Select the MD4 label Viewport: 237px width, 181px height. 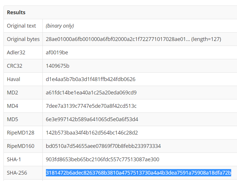click(x=13, y=106)
